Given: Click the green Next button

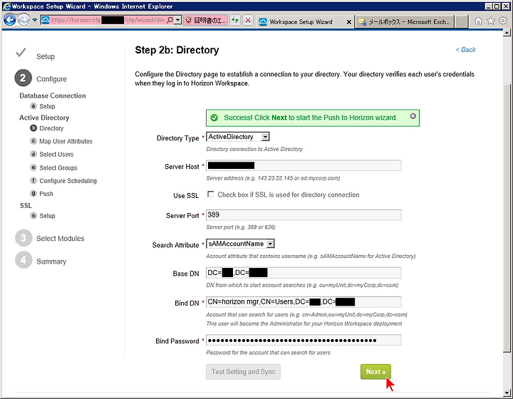Looking at the screenshot, I should click(x=375, y=372).
